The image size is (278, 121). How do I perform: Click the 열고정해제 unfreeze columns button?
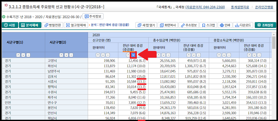click(76, 25)
